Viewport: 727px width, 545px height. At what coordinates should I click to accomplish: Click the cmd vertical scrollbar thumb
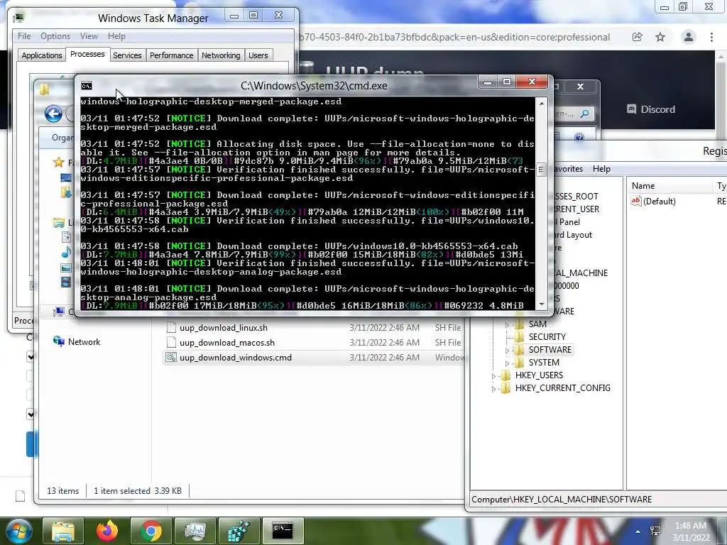pos(541,169)
